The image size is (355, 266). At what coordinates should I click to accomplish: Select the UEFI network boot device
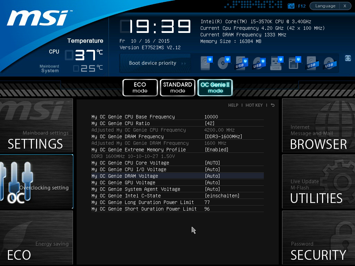pos(295,63)
